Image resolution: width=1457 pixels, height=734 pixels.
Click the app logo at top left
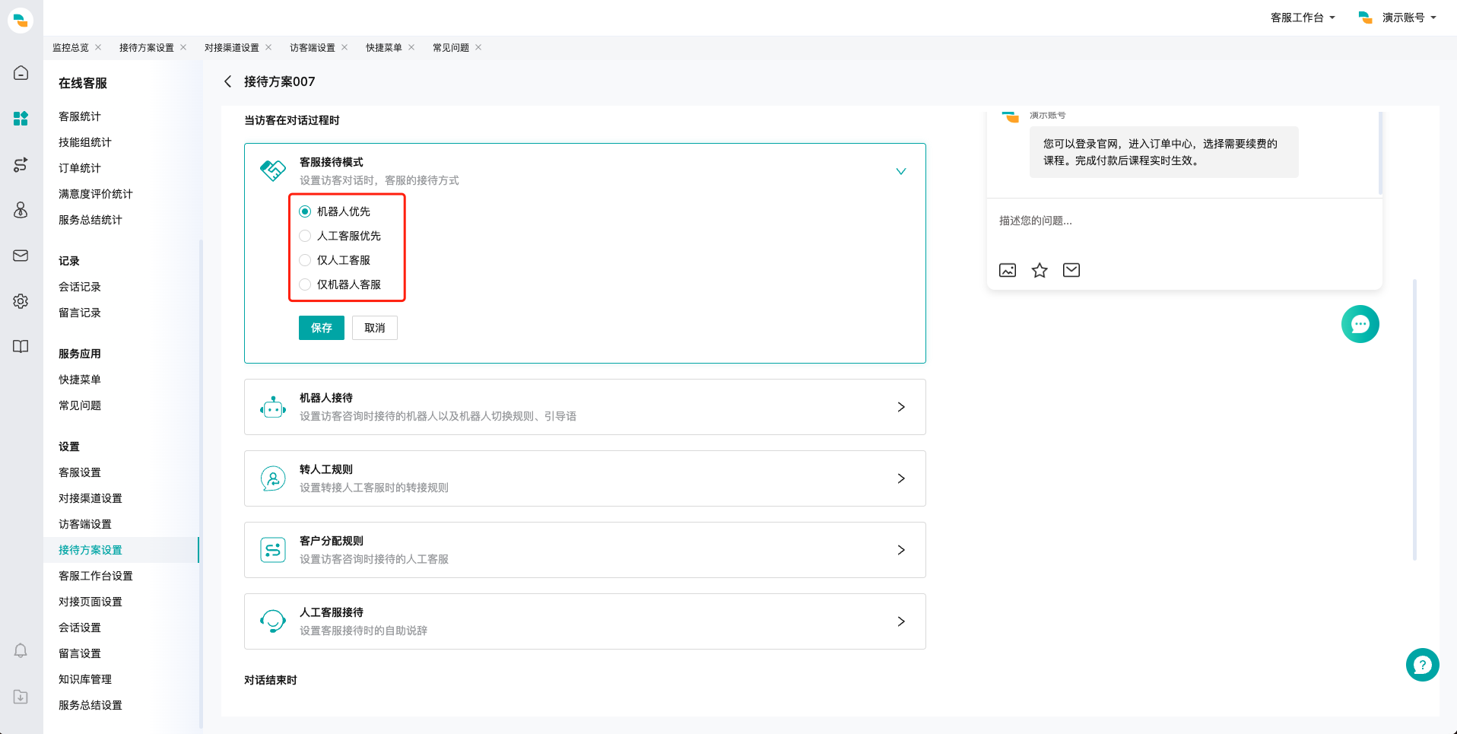(21, 20)
